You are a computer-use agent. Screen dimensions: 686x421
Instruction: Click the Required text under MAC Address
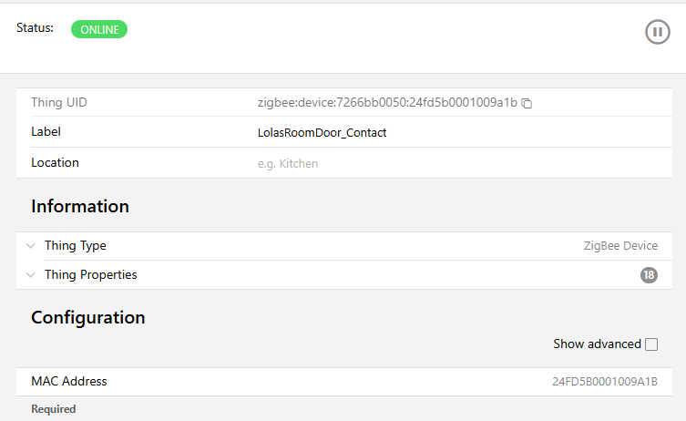[x=54, y=409]
